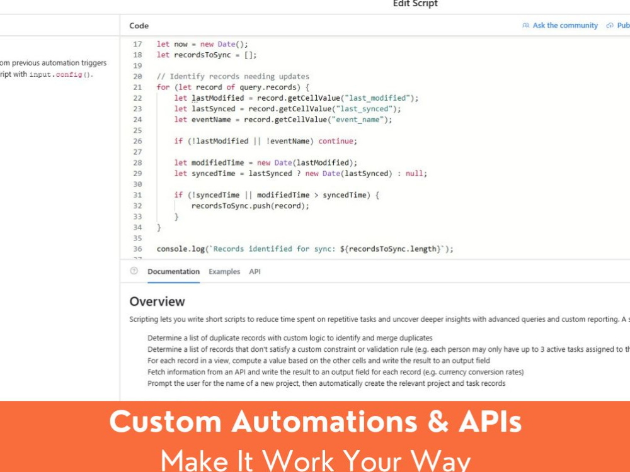Click the 'for (let record of query.records)' line

233,87
